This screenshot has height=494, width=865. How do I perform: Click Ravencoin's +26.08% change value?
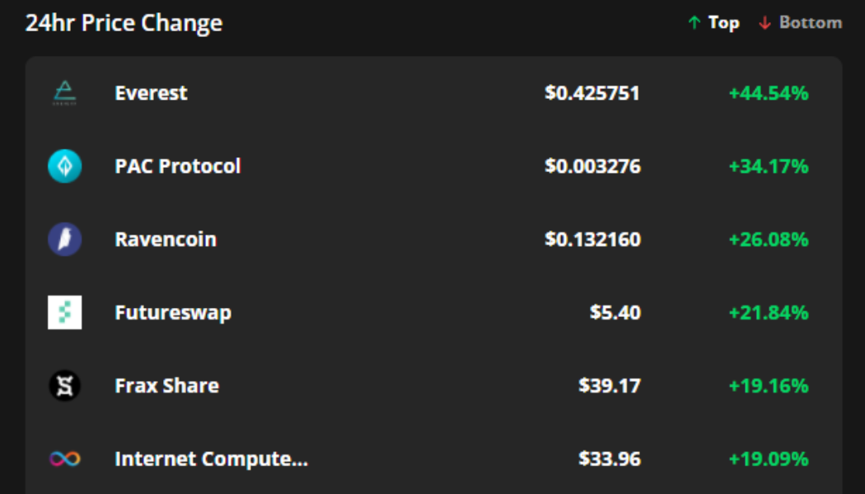coord(768,240)
